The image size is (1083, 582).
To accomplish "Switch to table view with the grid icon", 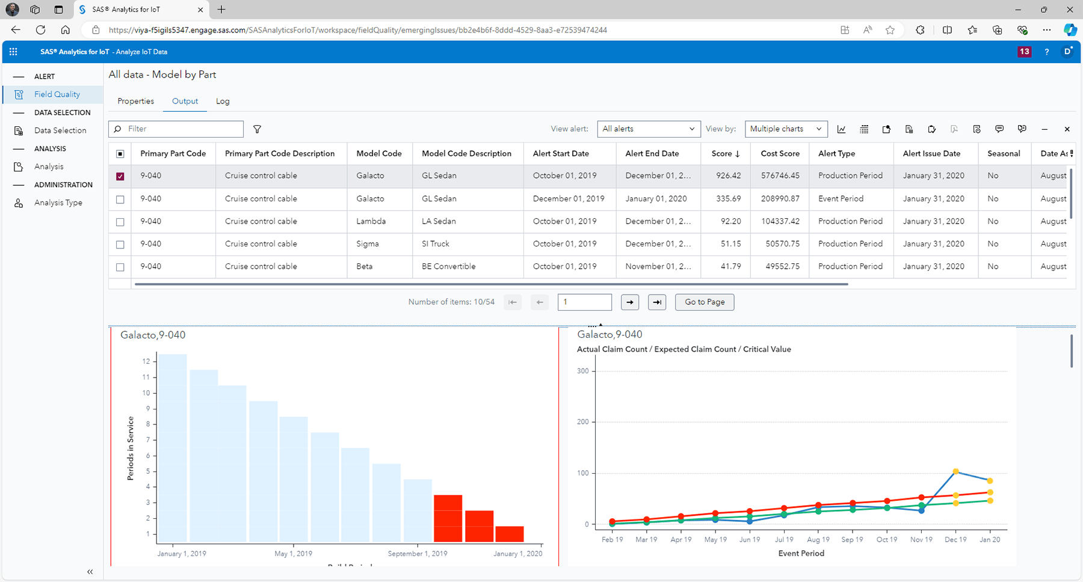I will click(x=864, y=129).
